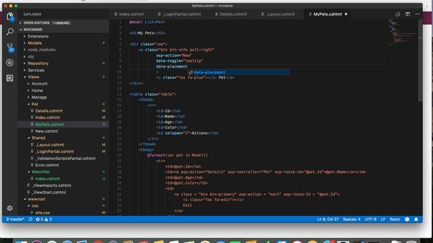This screenshot has height=243, width=433.
Task: Change line ending via LF indicator
Action: (383, 219)
